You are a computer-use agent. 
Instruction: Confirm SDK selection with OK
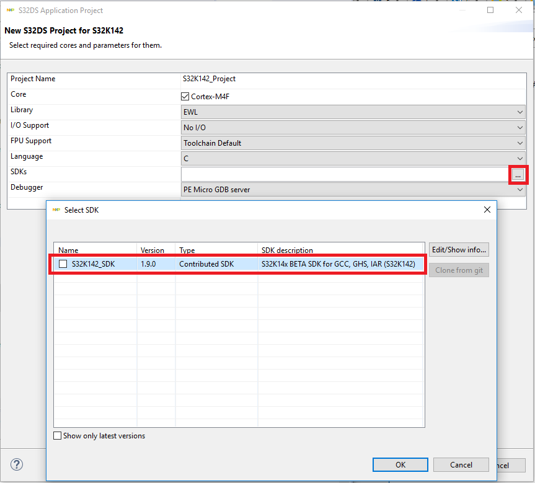tap(400, 465)
